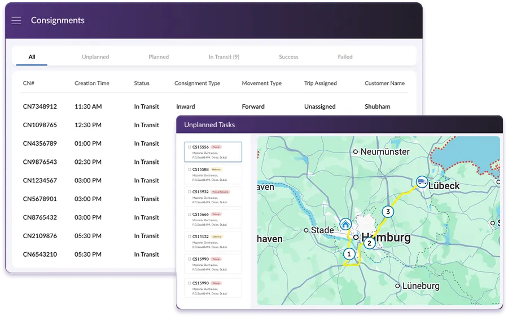Click the Status column header
The image size is (508, 317).
click(142, 83)
